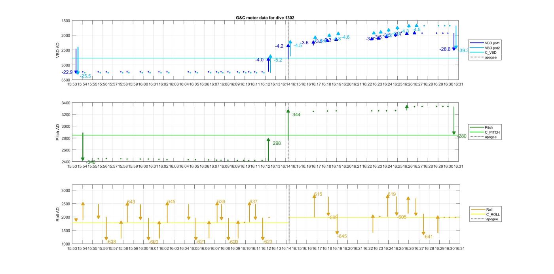Click the -280 pitch value label
Screen dimensions: 554x274
(x=461, y=136)
